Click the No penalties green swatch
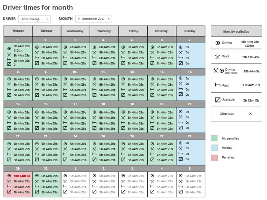This screenshot has width=267, height=200. 214,138
